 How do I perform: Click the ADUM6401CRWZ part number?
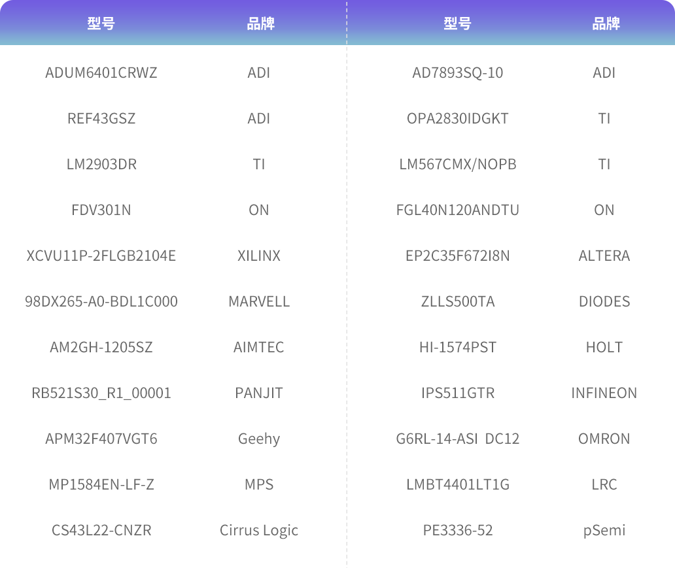(x=101, y=73)
